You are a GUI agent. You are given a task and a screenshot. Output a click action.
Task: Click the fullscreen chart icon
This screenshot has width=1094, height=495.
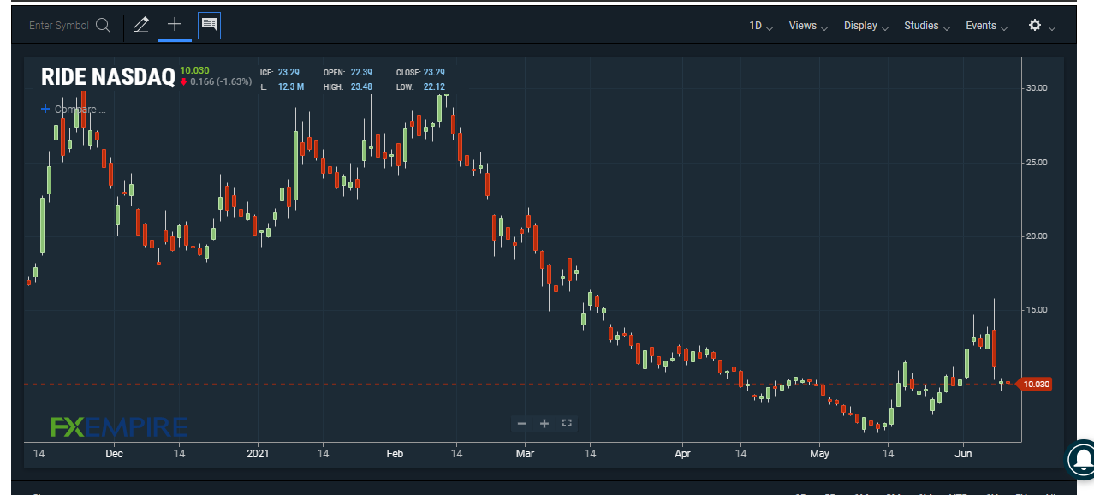pyautogui.click(x=566, y=423)
